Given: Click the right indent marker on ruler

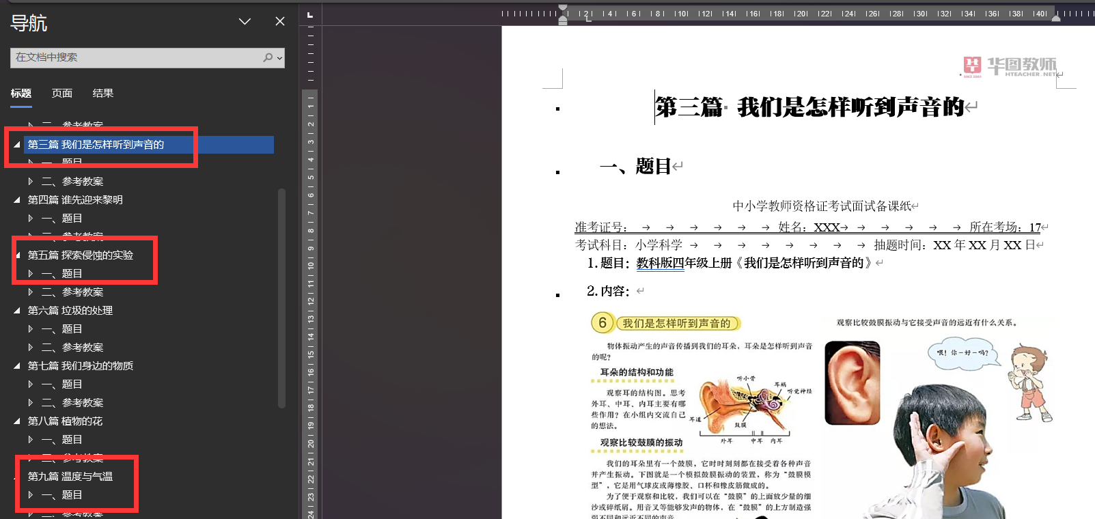Looking at the screenshot, I should (x=1056, y=18).
